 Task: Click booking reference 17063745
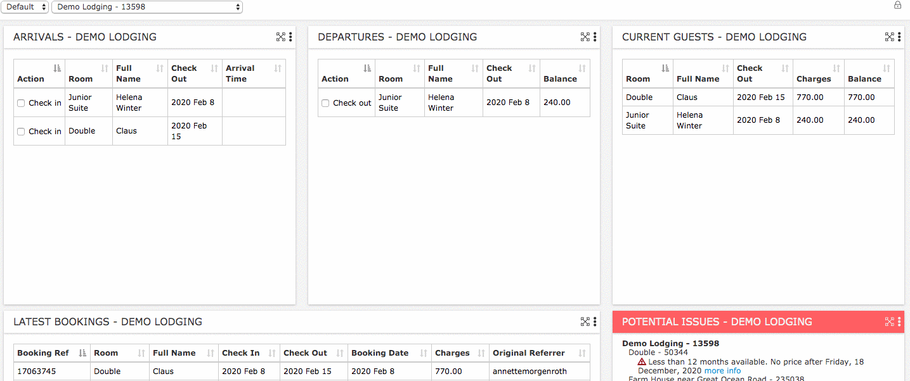point(36,372)
